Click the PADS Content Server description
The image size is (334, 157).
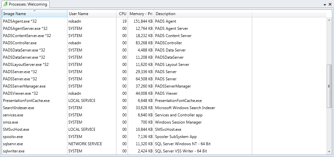click(173, 36)
